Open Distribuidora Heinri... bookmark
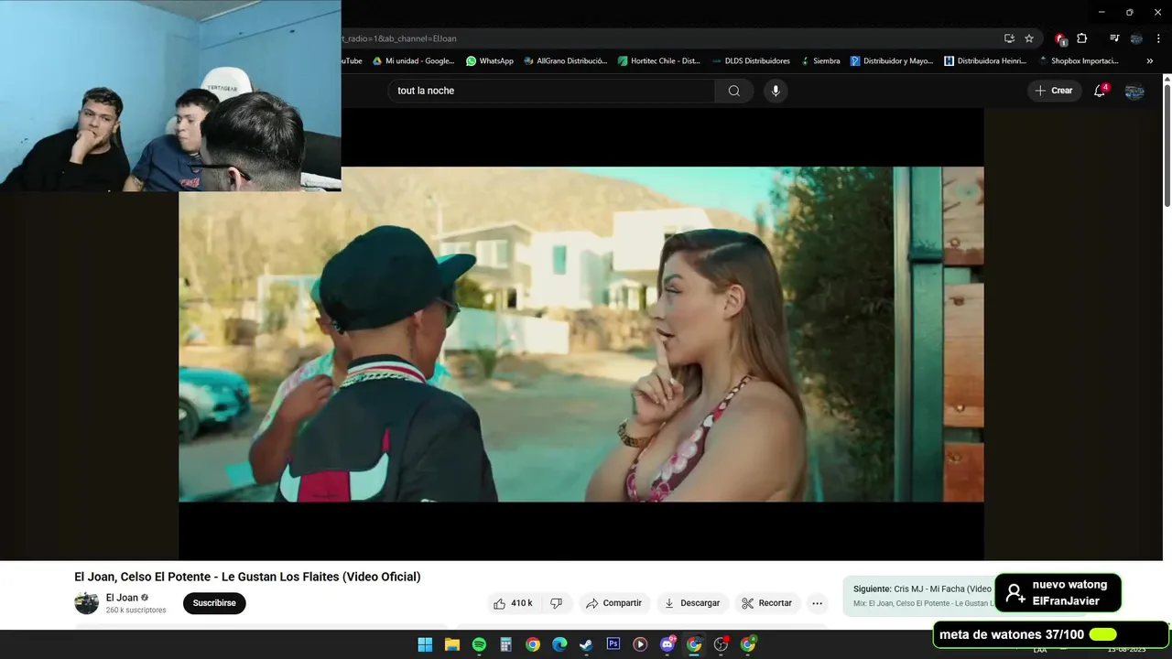The height and width of the screenshot is (659, 1172). [985, 61]
